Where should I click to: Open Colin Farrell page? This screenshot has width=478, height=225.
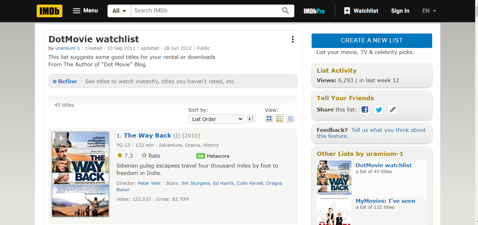(x=250, y=183)
